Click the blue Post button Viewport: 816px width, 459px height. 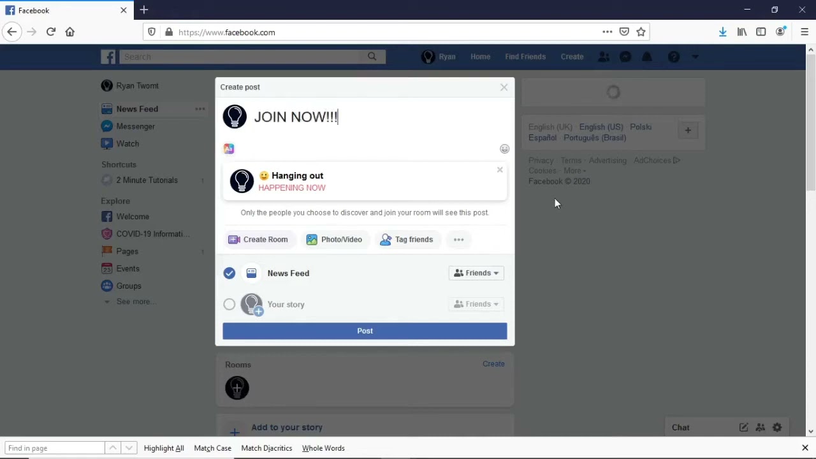click(365, 331)
